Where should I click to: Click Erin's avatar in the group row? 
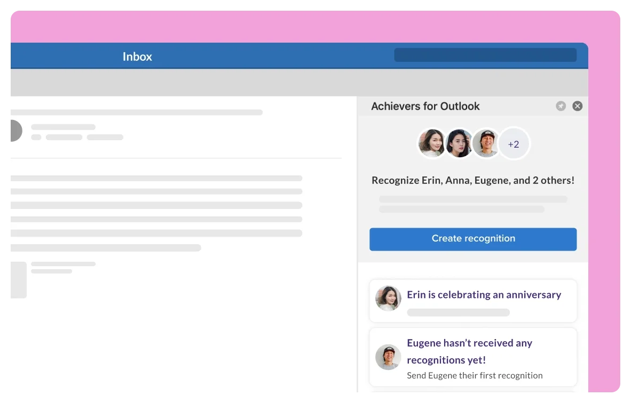(x=432, y=143)
